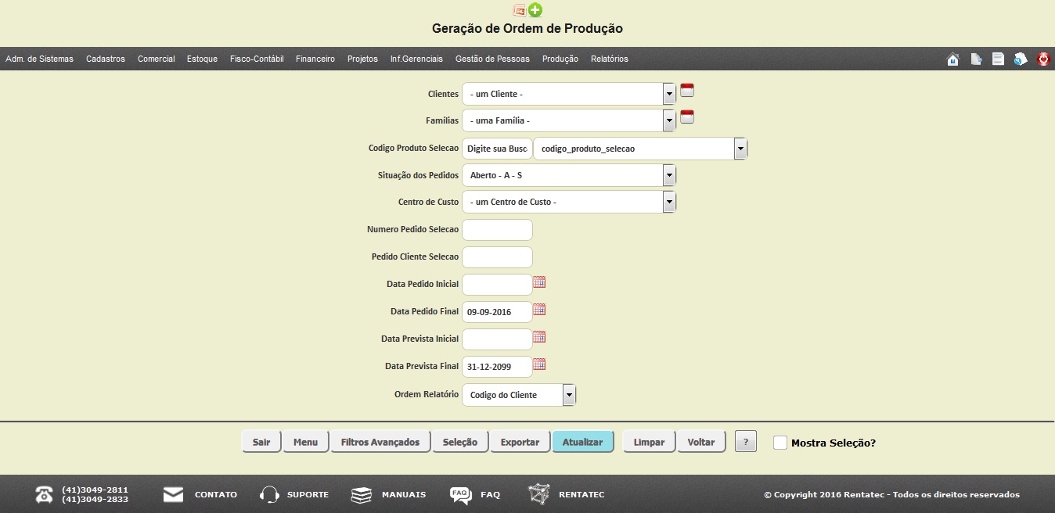1055x513 pixels.
Task: Click the Data Prevista Final field with 31-12-2099
Action: pos(497,367)
